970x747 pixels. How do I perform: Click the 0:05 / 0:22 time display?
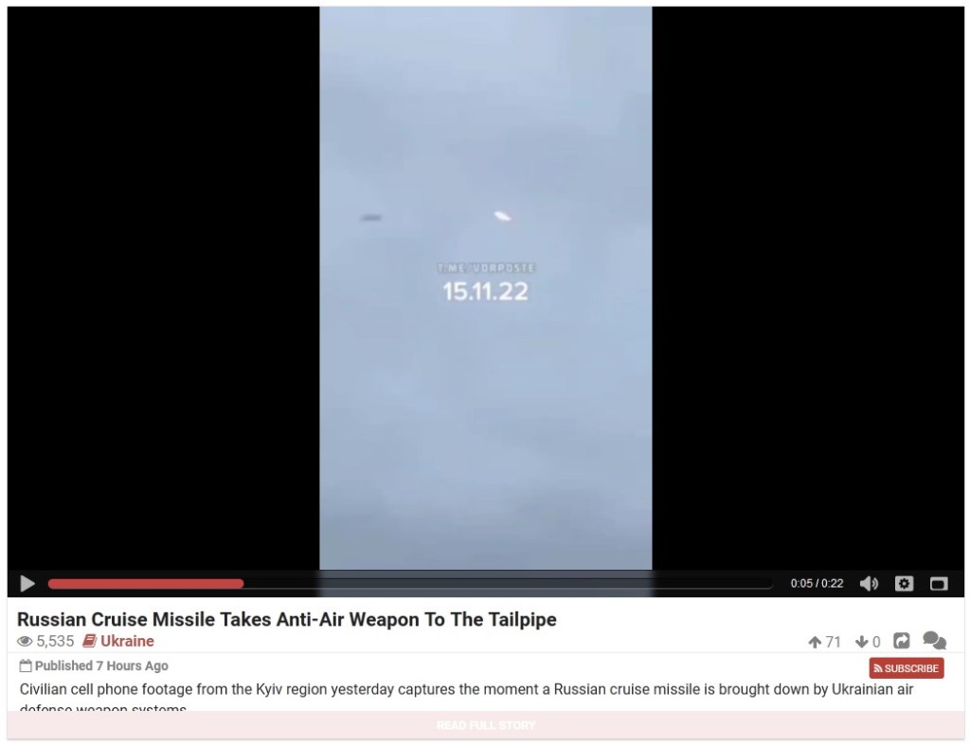(x=817, y=584)
